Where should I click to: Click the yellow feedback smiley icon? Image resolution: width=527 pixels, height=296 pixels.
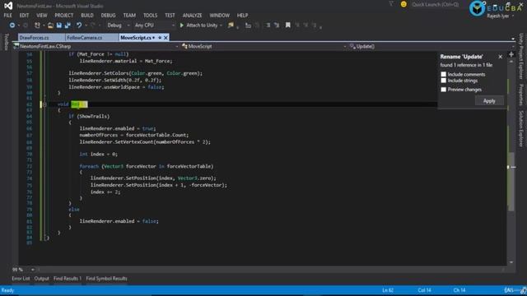[x=403, y=4]
